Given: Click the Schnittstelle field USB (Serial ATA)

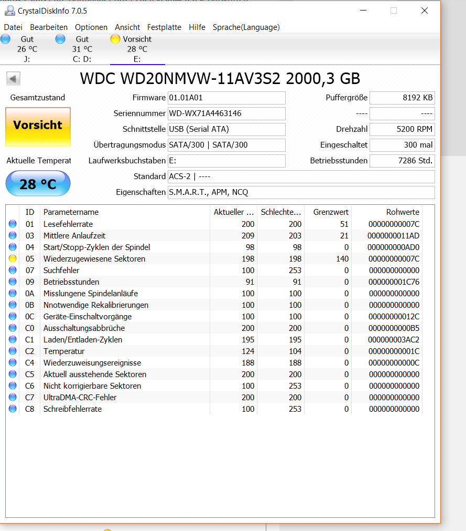Looking at the screenshot, I should (226, 129).
